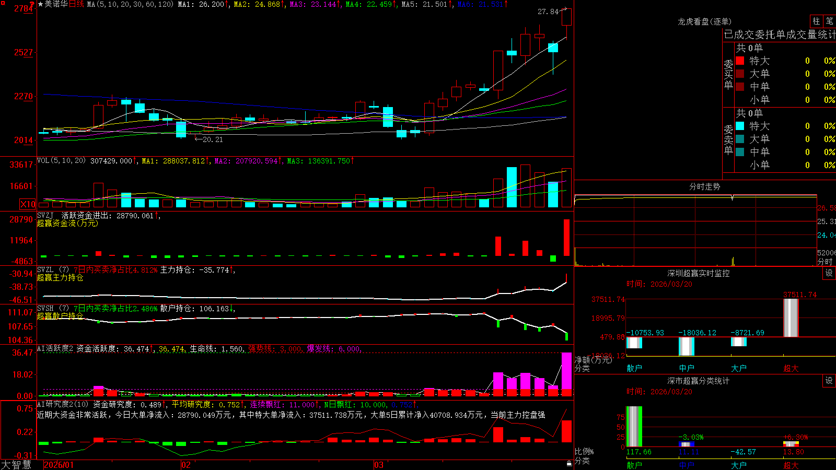Image resolution: width=836 pixels, height=470 pixels.
Task: Click the latest magenta 活跃度 bar
Action: [x=566, y=371]
